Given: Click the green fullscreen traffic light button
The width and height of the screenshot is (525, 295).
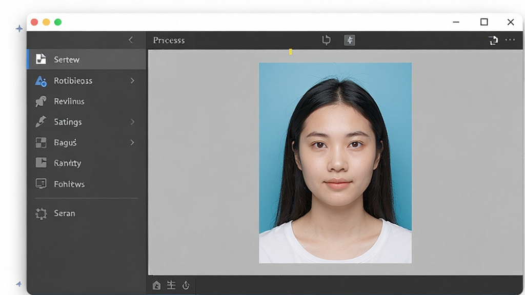Looking at the screenshot, I should [x=58, y=22].
